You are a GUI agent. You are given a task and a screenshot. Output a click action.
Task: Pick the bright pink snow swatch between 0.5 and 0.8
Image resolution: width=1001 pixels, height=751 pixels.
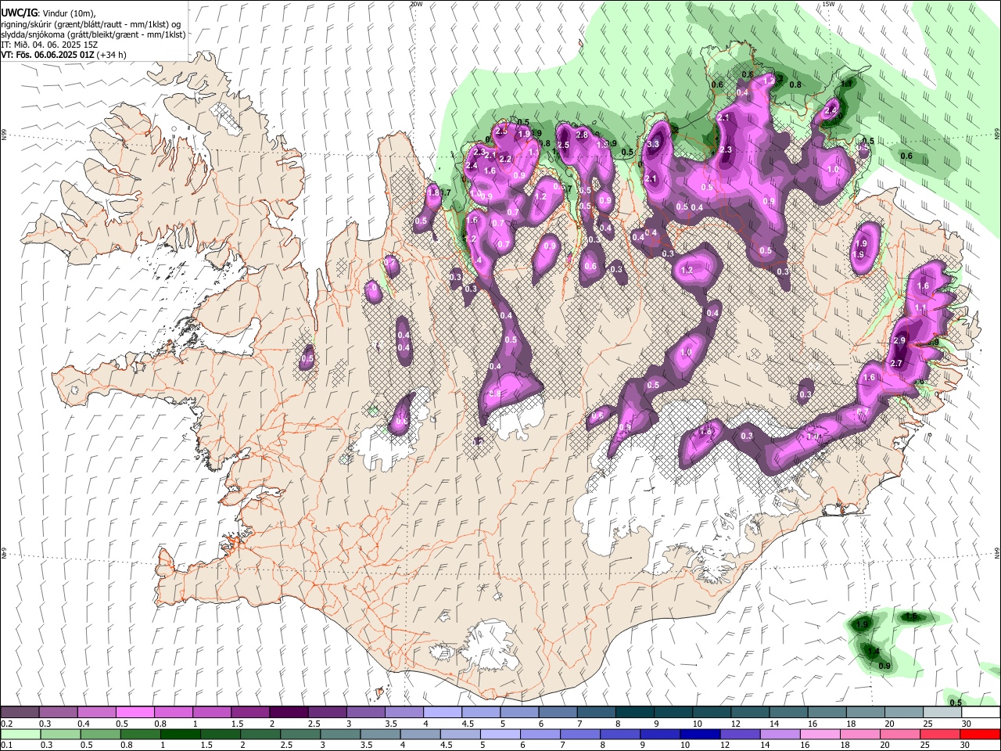point(135,713)
